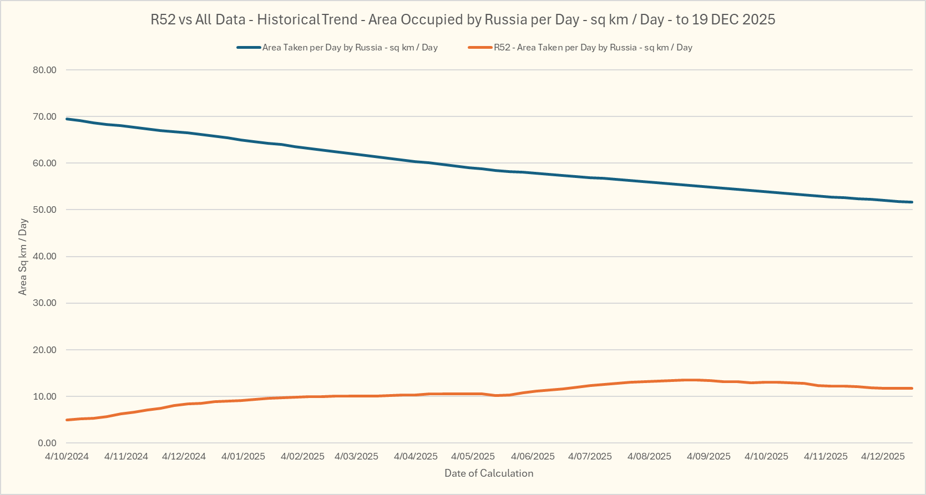926x495 pixels.
Task: Select the orange data line's left starting point
Action: click(x=67, y=420)
